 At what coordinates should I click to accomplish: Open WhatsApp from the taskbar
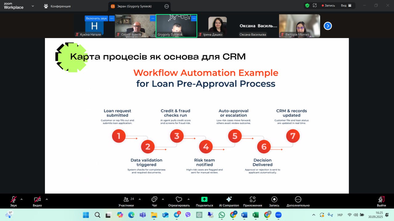(222, 215)
